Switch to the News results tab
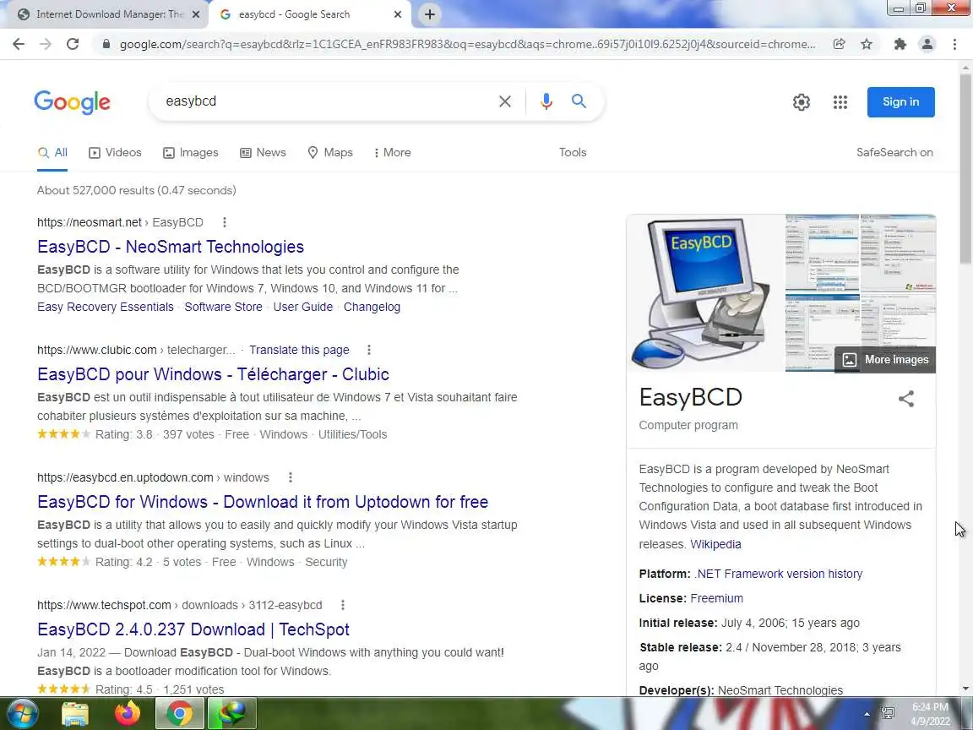Image resolution: width=973 pixels, height=730 pixels. (x=264, y=153)
